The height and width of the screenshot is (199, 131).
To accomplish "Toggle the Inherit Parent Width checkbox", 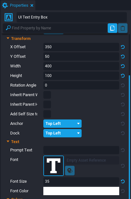I will click(47, 95).
